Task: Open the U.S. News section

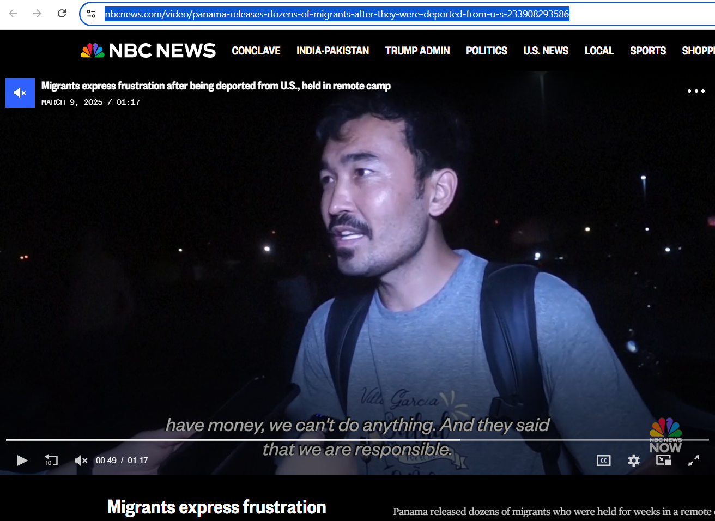Action: click(546, 51)
